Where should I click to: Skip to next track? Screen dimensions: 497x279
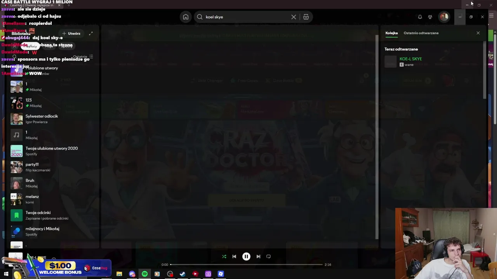coord(258,257)
